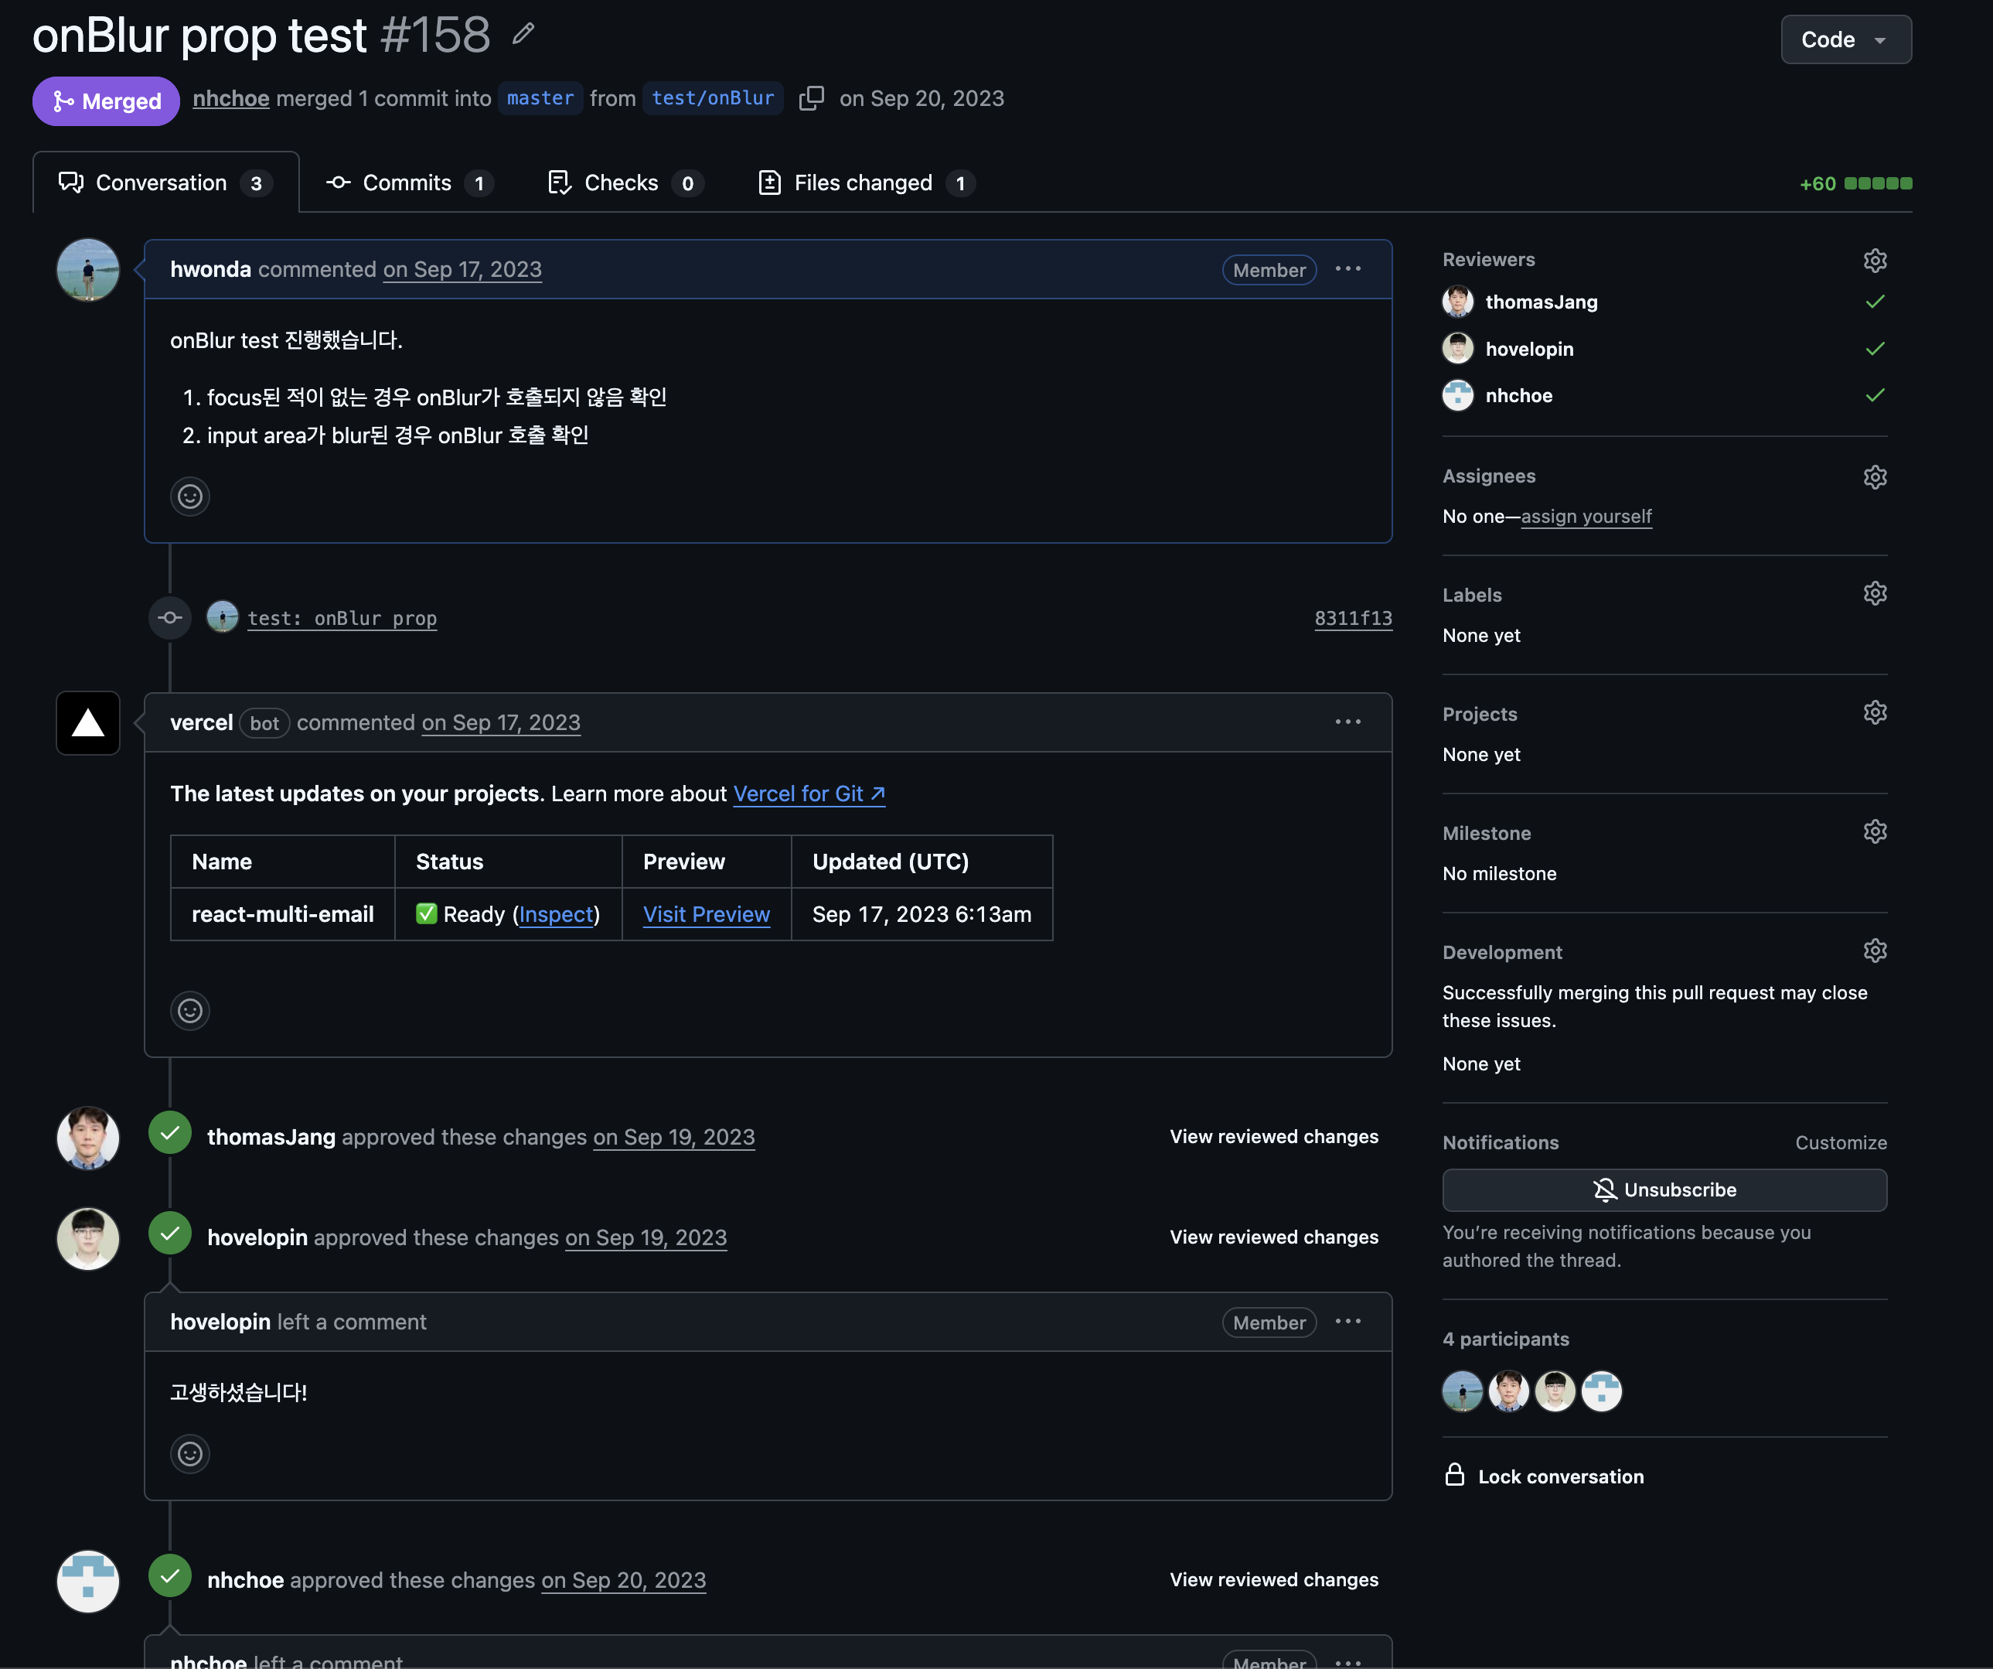Copy the test/onBlur branch name
The height and width of the screenshot is (1669, 1993).
[x=813, y=97]
